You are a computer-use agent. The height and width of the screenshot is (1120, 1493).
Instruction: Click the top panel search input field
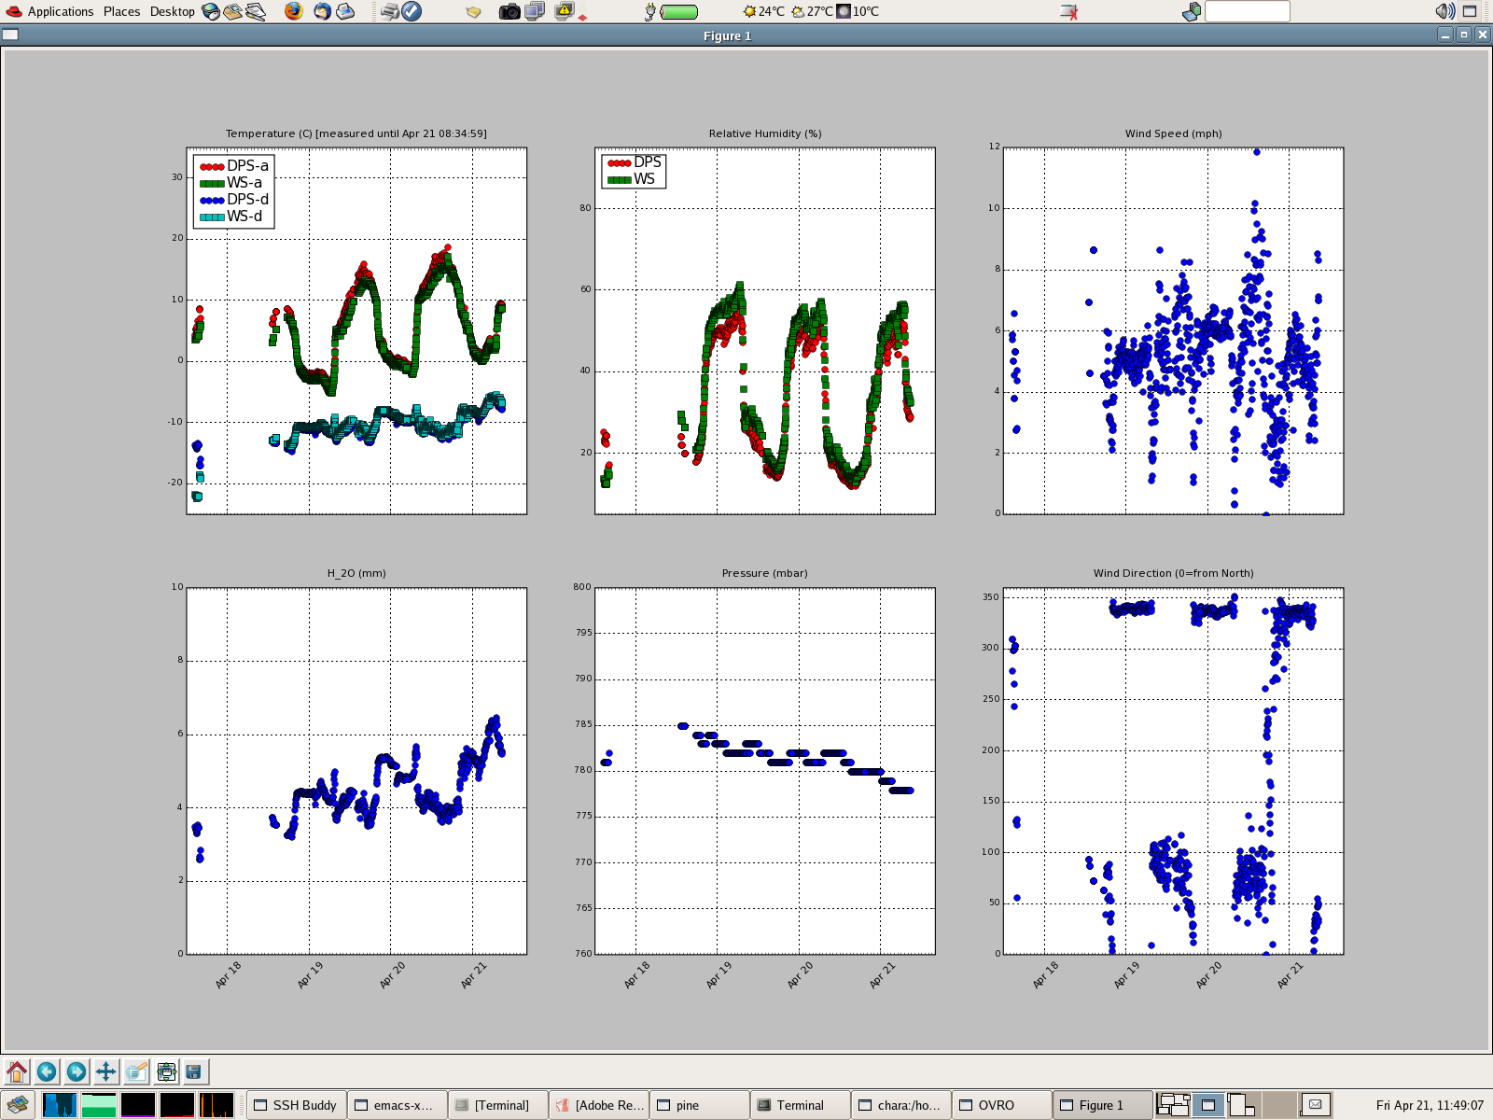click(1247, 11)
